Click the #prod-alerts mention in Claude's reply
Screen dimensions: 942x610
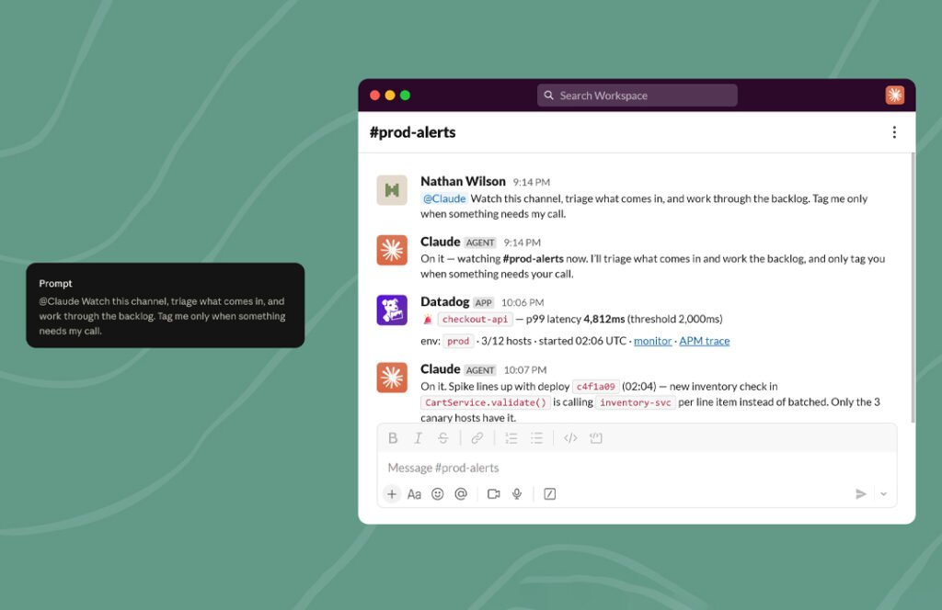tap(533, 259)
